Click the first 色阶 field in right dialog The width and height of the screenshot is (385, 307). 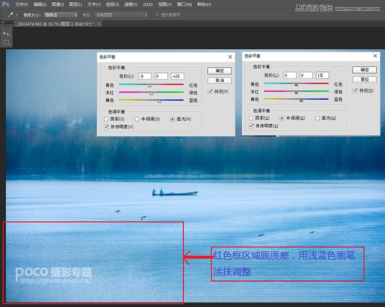(x=290, y=75)
